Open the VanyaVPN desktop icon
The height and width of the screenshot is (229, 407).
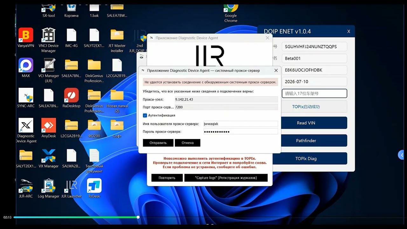coord(26,38)
